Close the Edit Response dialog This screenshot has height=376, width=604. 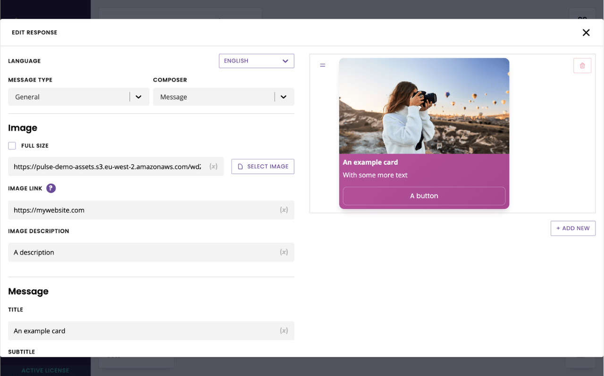point(586,33)
